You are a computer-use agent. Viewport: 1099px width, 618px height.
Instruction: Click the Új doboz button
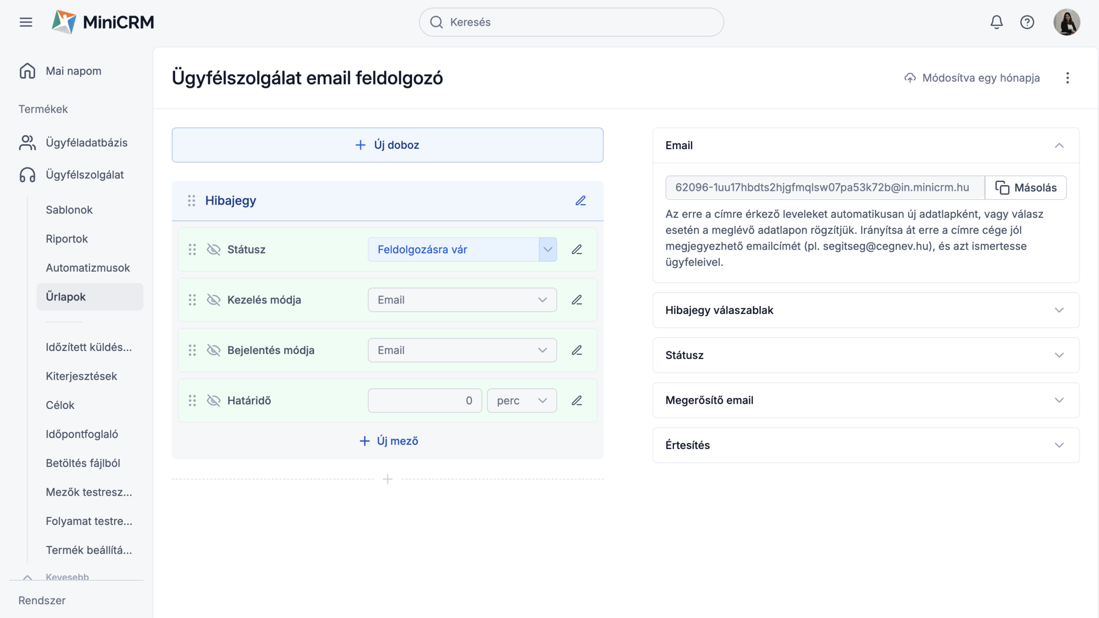tap(387, 145)
